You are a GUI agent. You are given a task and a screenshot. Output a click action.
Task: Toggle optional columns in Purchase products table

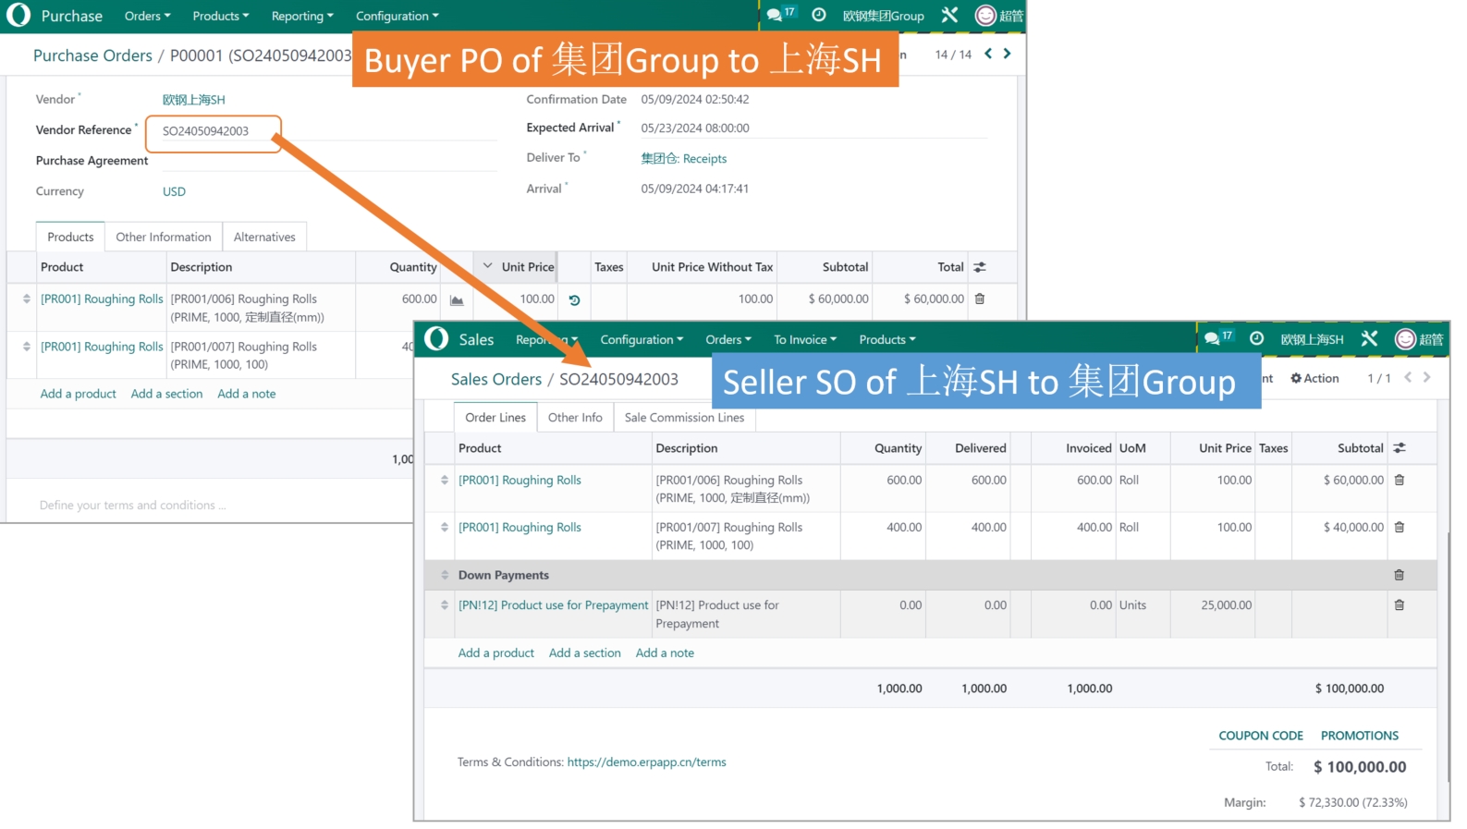coord(980,267)
